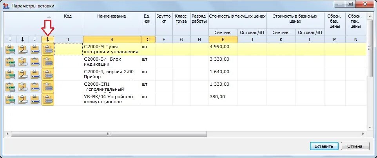The height and width of the screenshot is (158, 377).
Task: Select column letter J under Оптовая/ЗП
Action: tap(252, 39)
